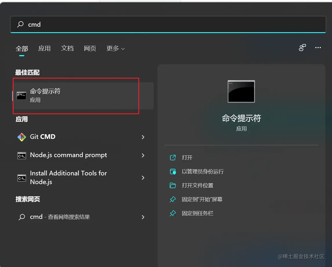Click the folder icon for 打开文件位置
This screenshot has width=332, height=267.
coord(173,186)
